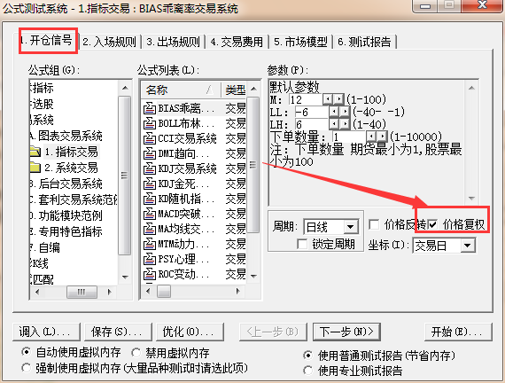Click the DMI趋向 formula icon
This screenshot has width=505, height=383.
(150, 153)
